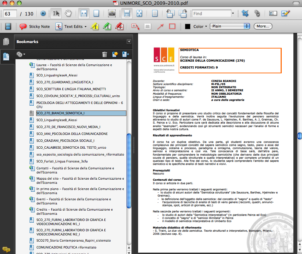The image size is (302, 254).
Task: Add a Sticky Note comment
Action: [34, 27]
